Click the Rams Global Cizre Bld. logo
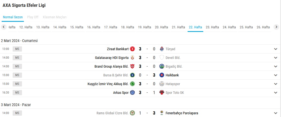Viewport: 281px width, 117px height. (x=132, y=113)
